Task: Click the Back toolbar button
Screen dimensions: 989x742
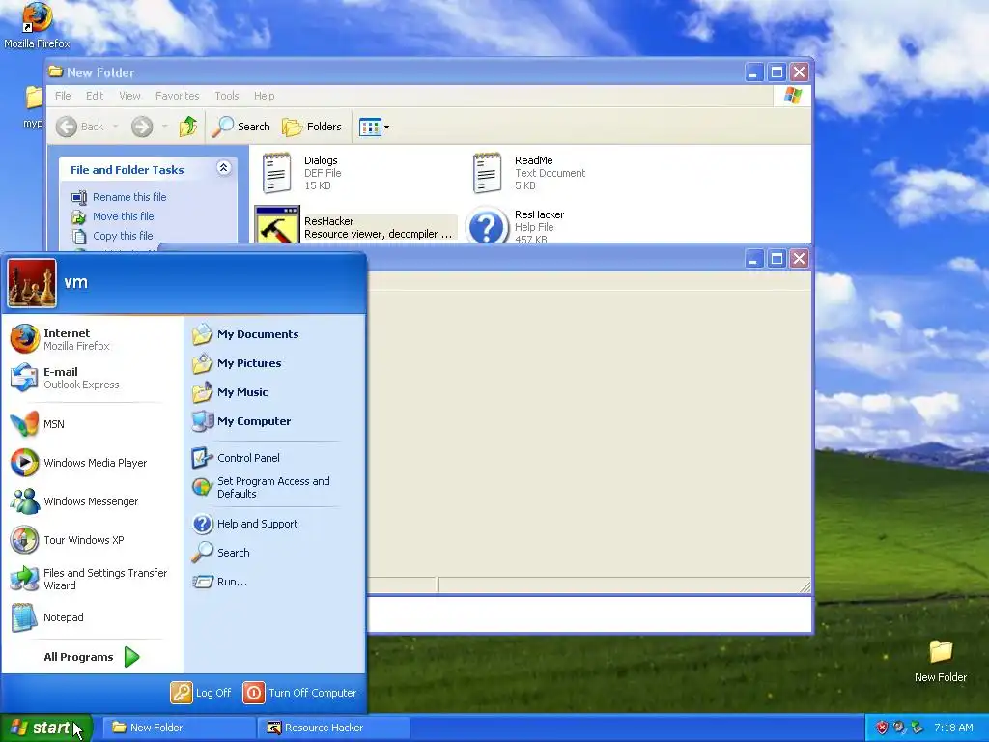Action: click(80, 127)
